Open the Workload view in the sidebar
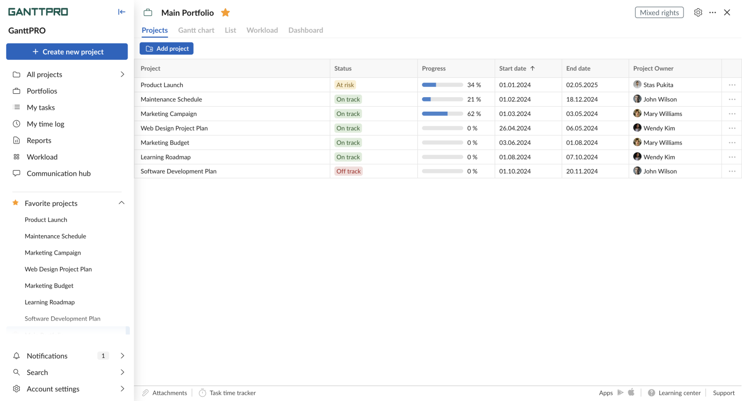The height and width of the screenshot is (401, 742). click(x=41, y=157)
